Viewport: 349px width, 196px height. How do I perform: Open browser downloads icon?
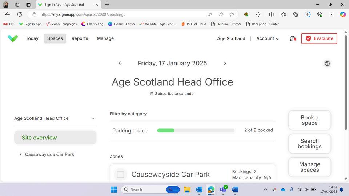[x=308, y=15]
